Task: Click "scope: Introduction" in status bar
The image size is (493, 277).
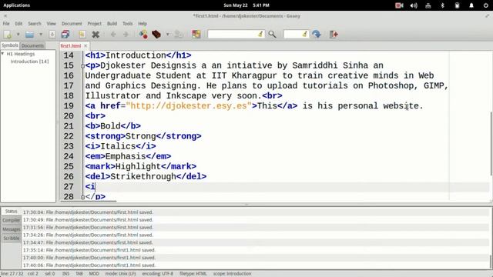Action: [232, 274]
